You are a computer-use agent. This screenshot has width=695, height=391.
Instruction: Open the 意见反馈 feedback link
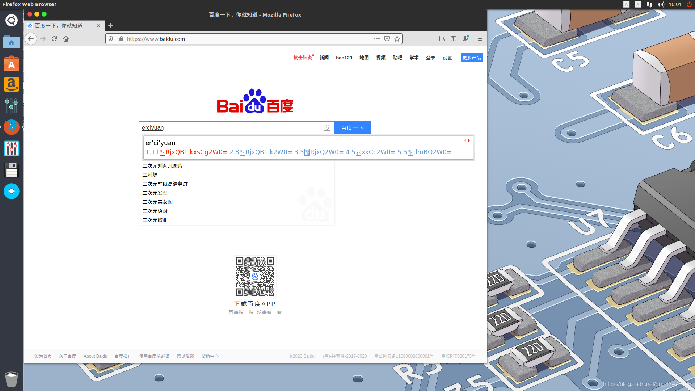click(186, 356)
